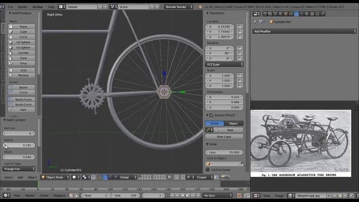359x202 pixels.
Task: Play the animation forward
Action: pos(187,196)
